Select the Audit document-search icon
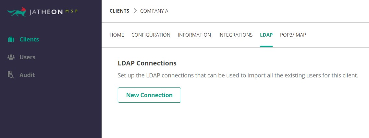This screenshot has height=138, width=369. click(x=11, y=75)
